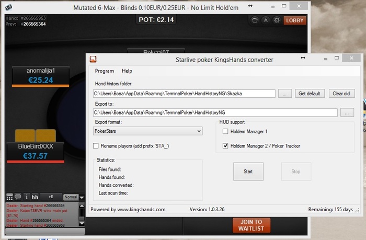
Task: Click the info 'i' icon above chat
Action: tap(27, 197)
